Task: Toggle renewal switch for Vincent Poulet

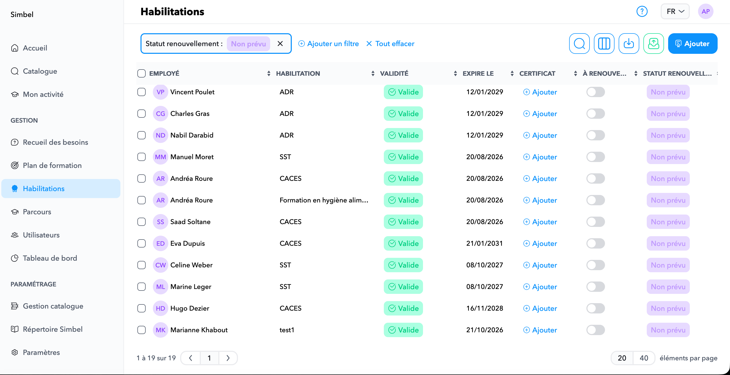Action: point(595,92)
